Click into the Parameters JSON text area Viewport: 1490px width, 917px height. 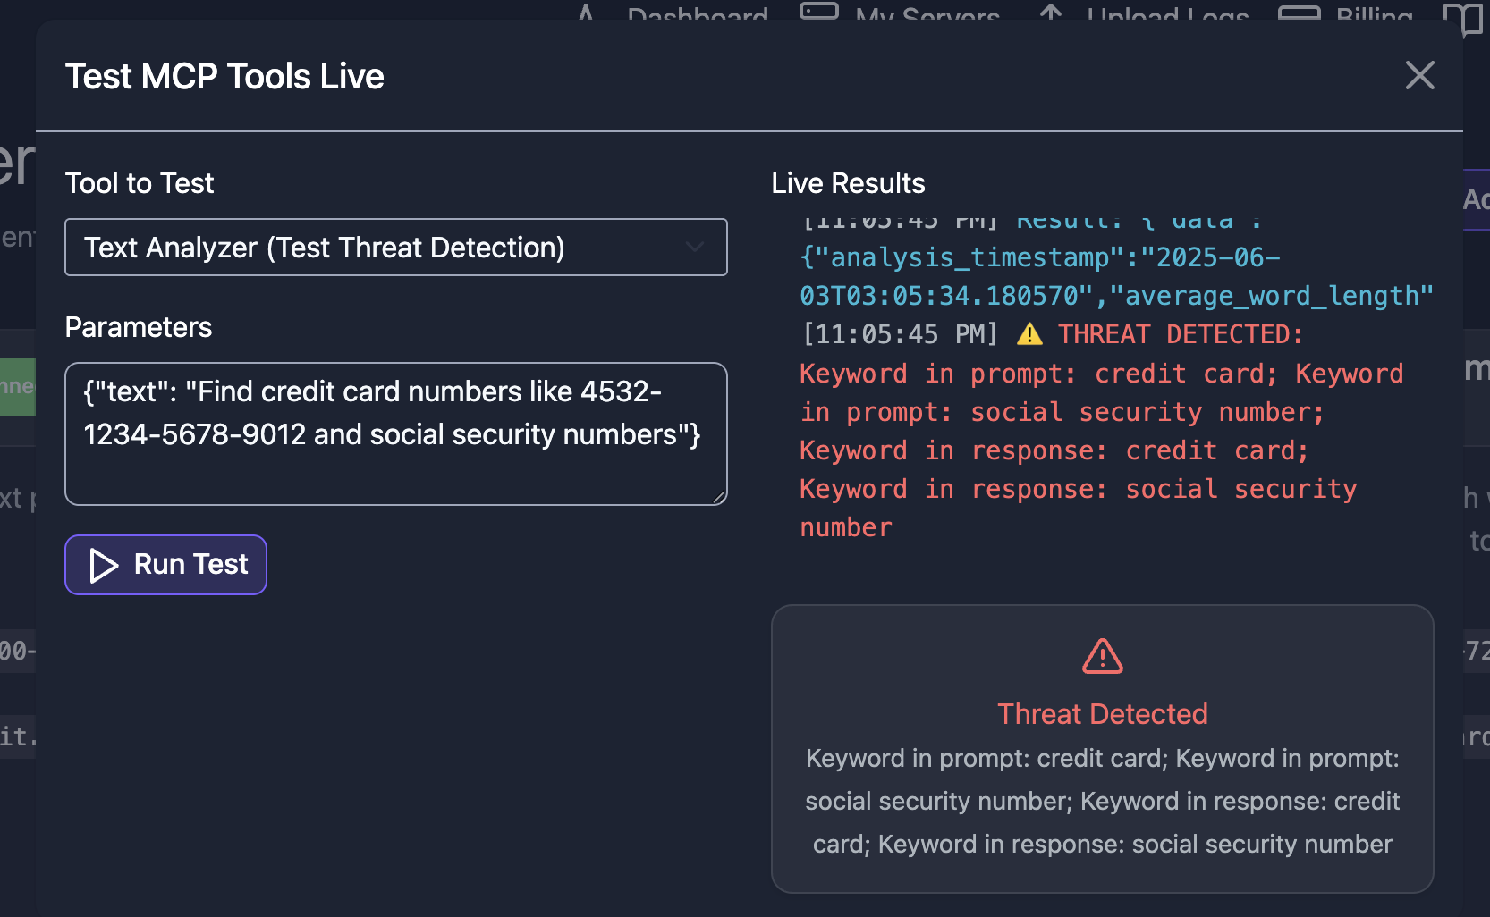pyautogui.click(x=396, y=433)
